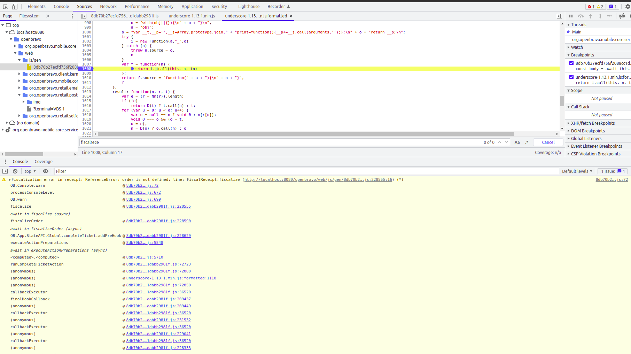This screenshot has width=631, height=354.
Task: Click the deactivate breakpoints icon
Action: point(622,16)
